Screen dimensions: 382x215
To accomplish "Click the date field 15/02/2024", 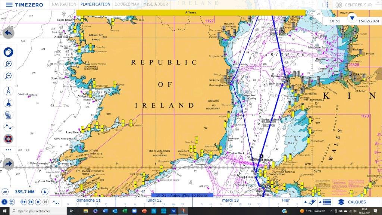I will point(369,21).
